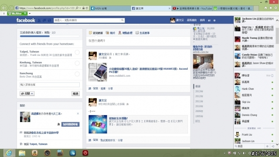
Task: Switch to the green-icon last browser tab
Action: point(233,8)
